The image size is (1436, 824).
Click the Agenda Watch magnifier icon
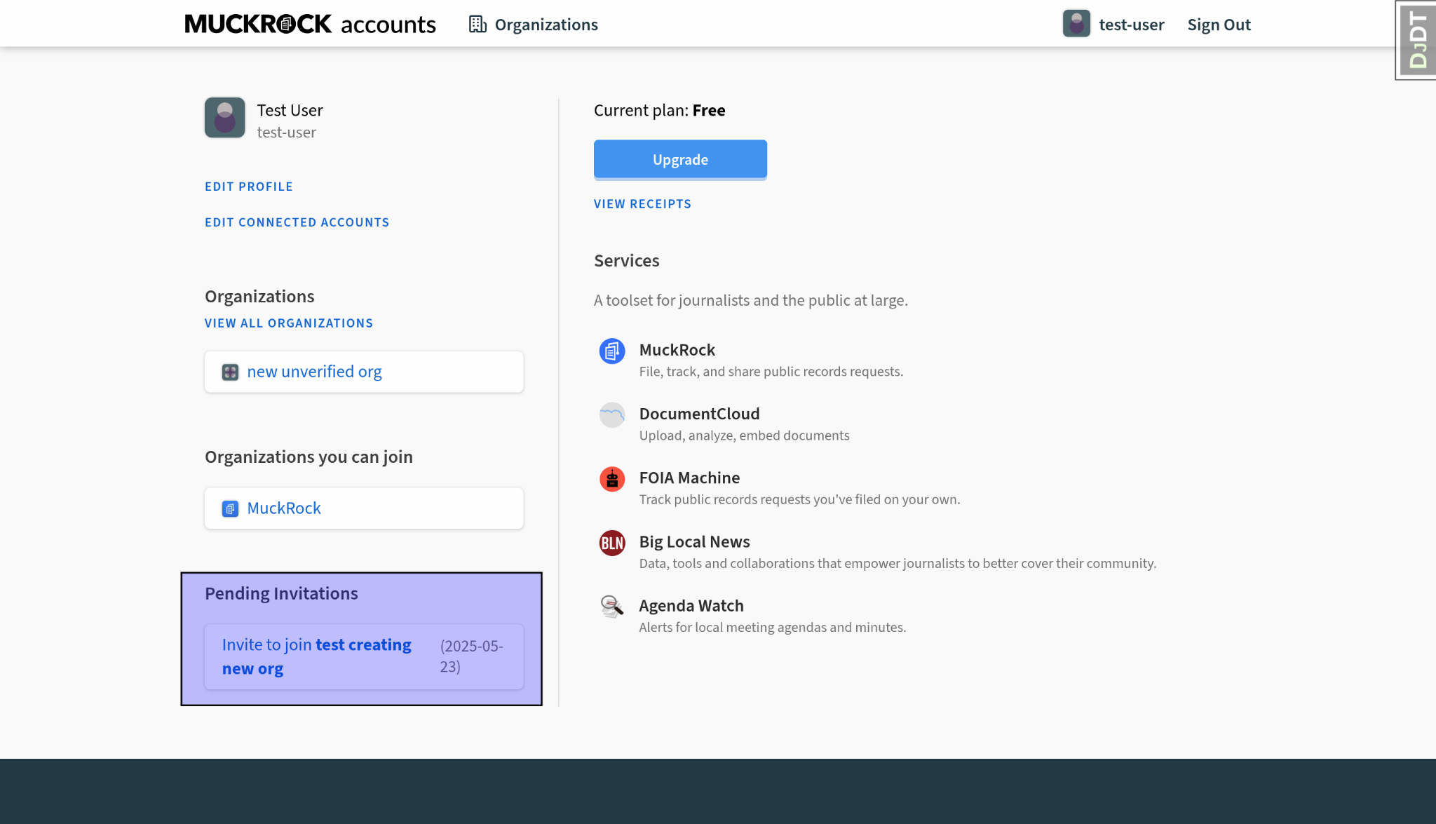click(612, 607)
